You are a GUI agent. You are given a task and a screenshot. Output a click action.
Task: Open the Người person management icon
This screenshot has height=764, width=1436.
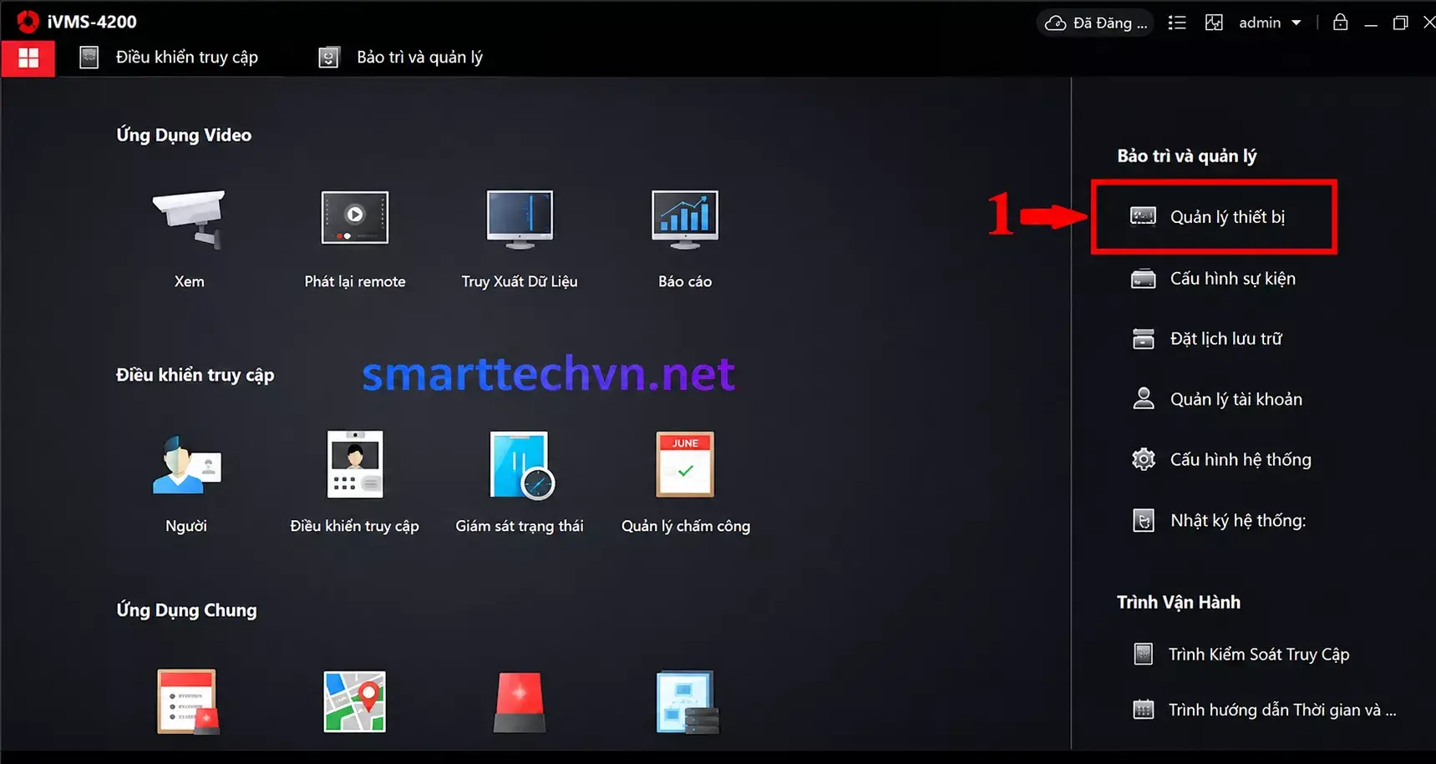coord(186,465)
